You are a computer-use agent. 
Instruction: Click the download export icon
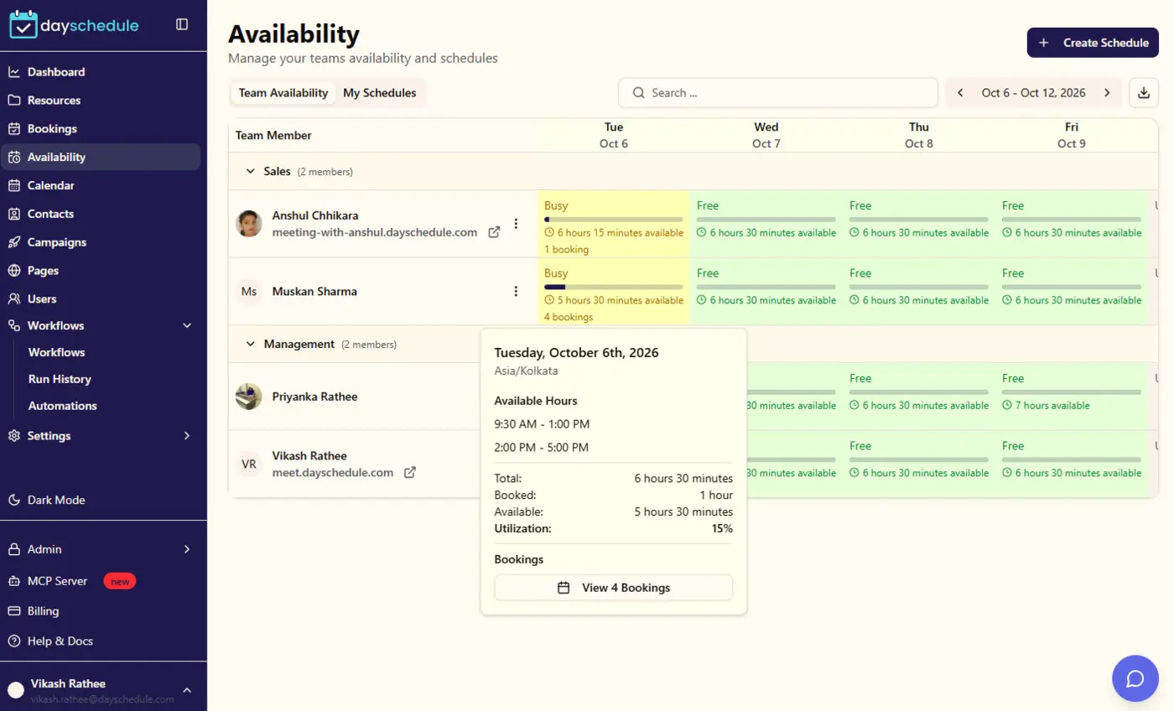1144,93
